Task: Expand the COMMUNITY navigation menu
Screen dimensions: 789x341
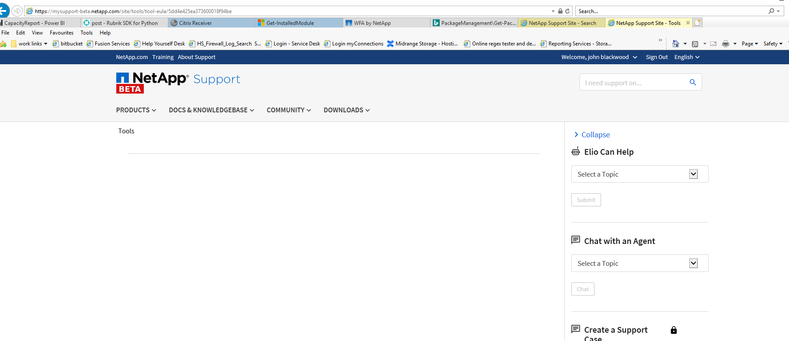Action: click(x=289, y=110)
